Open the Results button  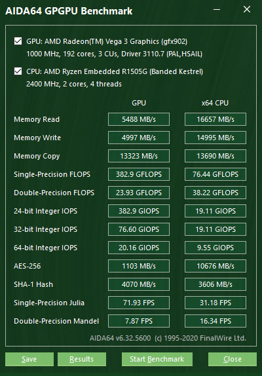click(82, 359)
